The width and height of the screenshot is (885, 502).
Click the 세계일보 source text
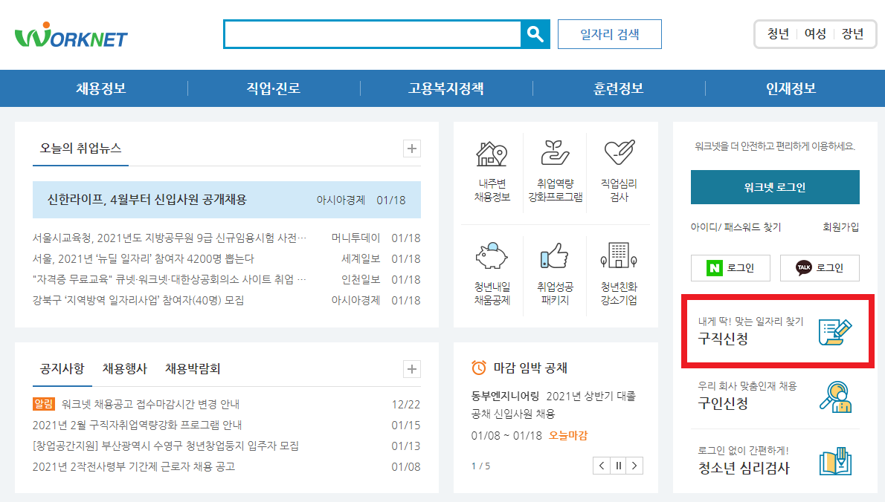click(361, 258)
